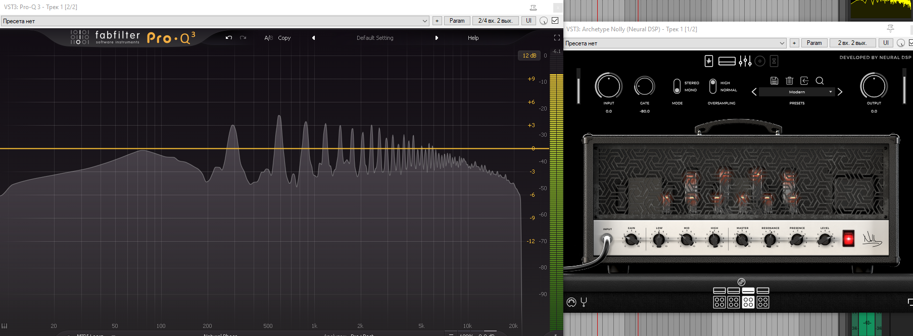The width and height of the screenshot is (913, 336).
Task: Adjust OUTPUT knob in Archetype Nolly
Action: pos(874,86)
